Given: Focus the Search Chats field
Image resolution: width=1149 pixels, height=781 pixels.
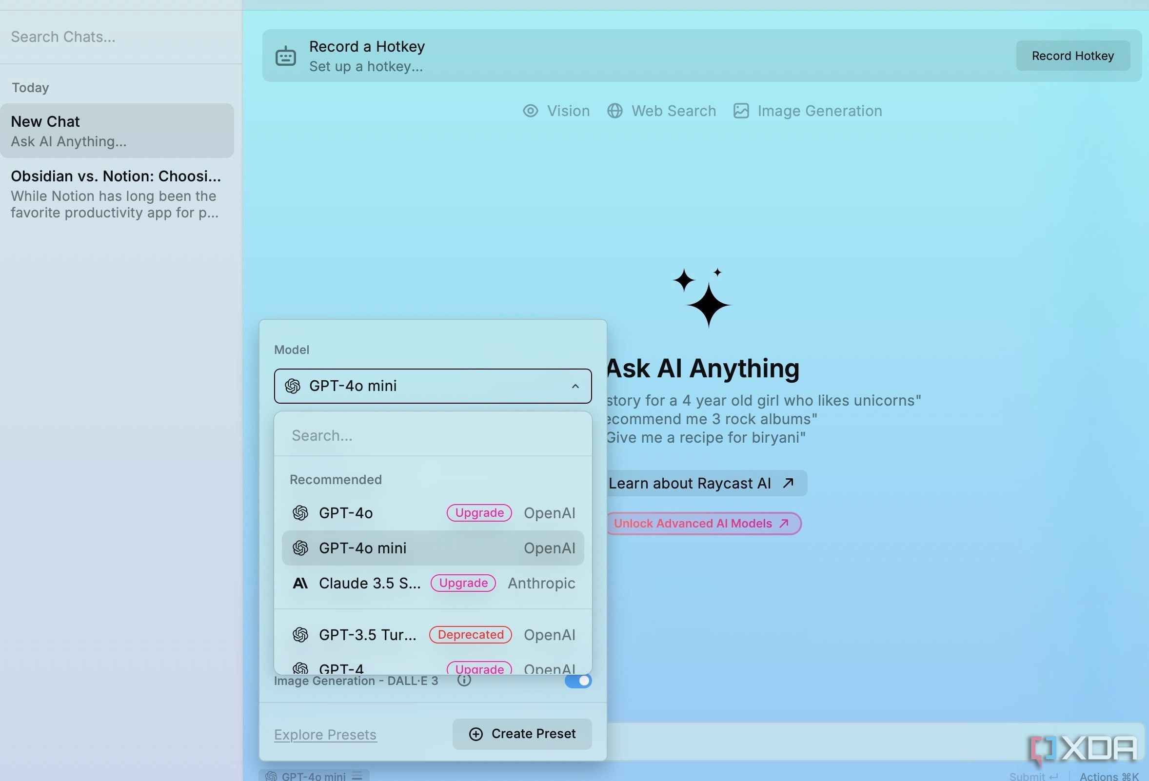Looking at the screenshot, I should (x=121, y=37).
